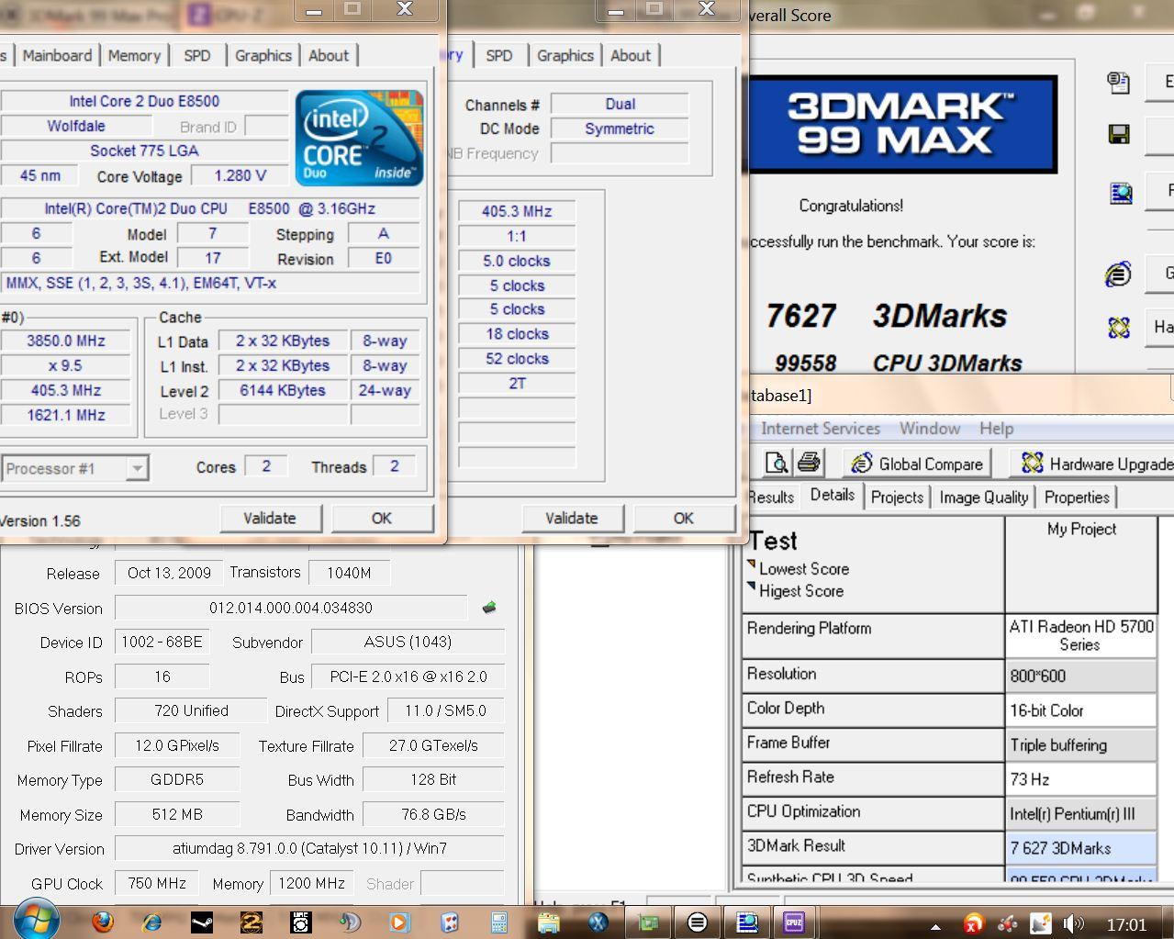The width and height of the screenshot is (1174, 939).
Task: Launch Internet Explorer from the taskbar
Action: [151, 922]
